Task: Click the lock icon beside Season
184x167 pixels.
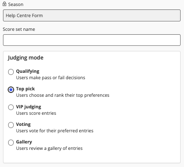Action: pos(4,4)
